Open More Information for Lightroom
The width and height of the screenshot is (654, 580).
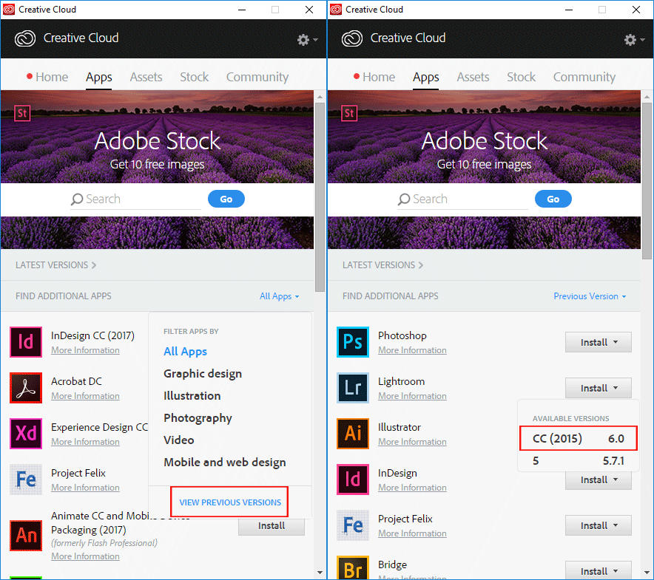click(x=413, y=396)
